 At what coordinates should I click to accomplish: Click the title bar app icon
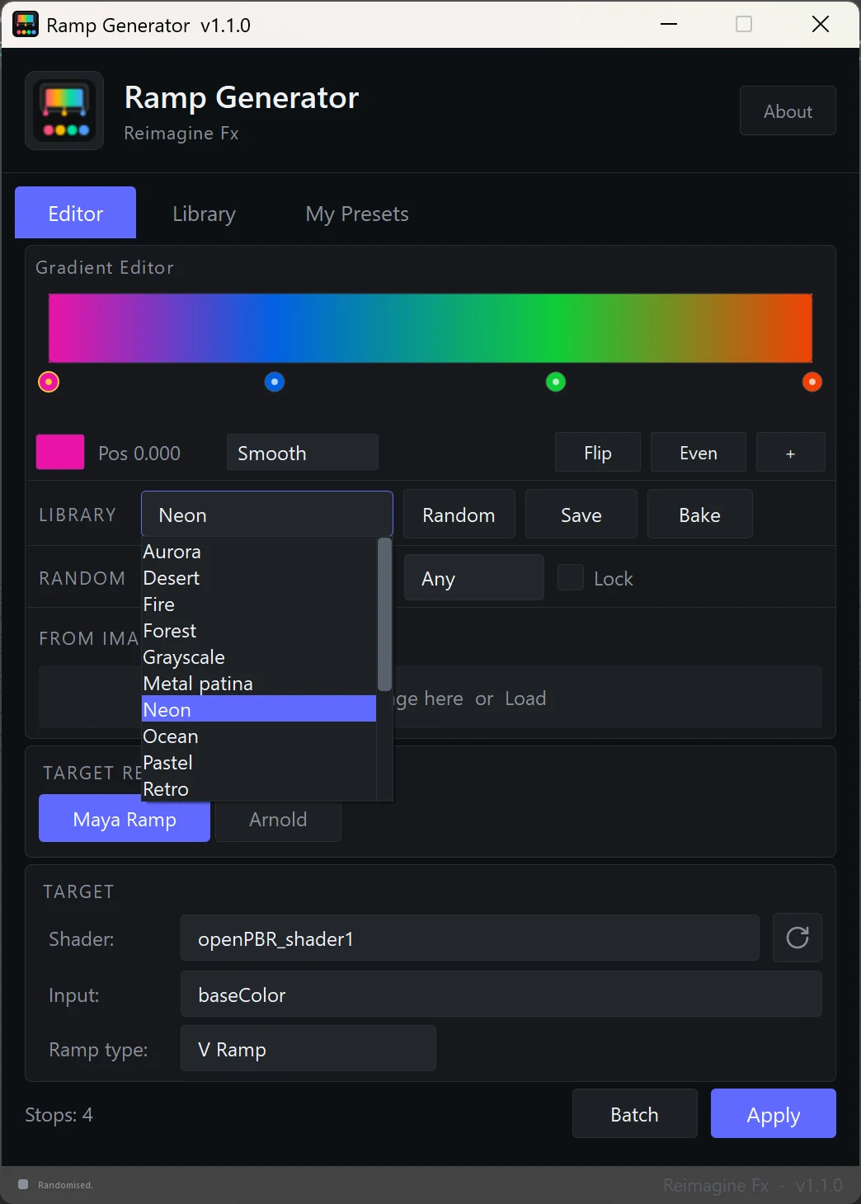[x=26, y=25]
